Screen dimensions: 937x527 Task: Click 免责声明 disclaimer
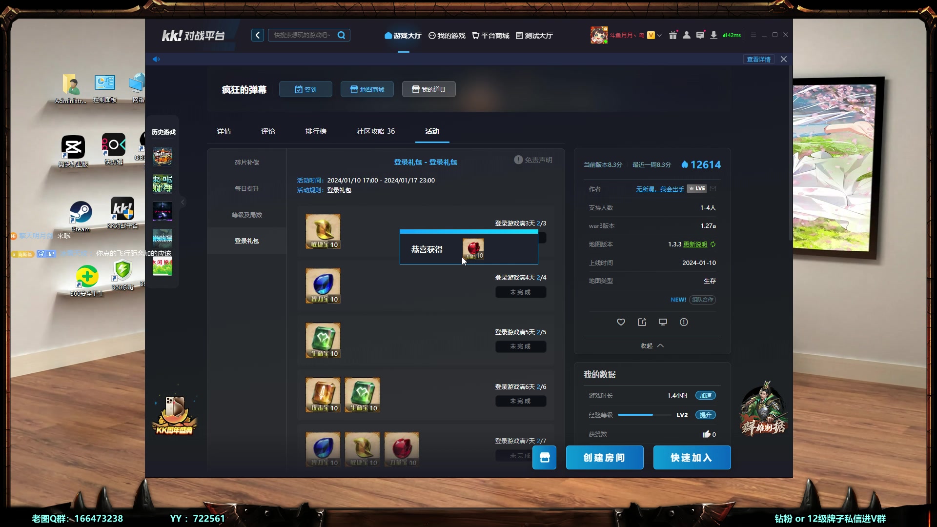(x=533, y=160)
